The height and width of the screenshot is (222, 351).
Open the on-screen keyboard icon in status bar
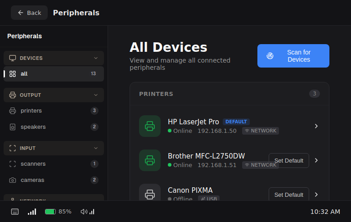click(15, 212)
